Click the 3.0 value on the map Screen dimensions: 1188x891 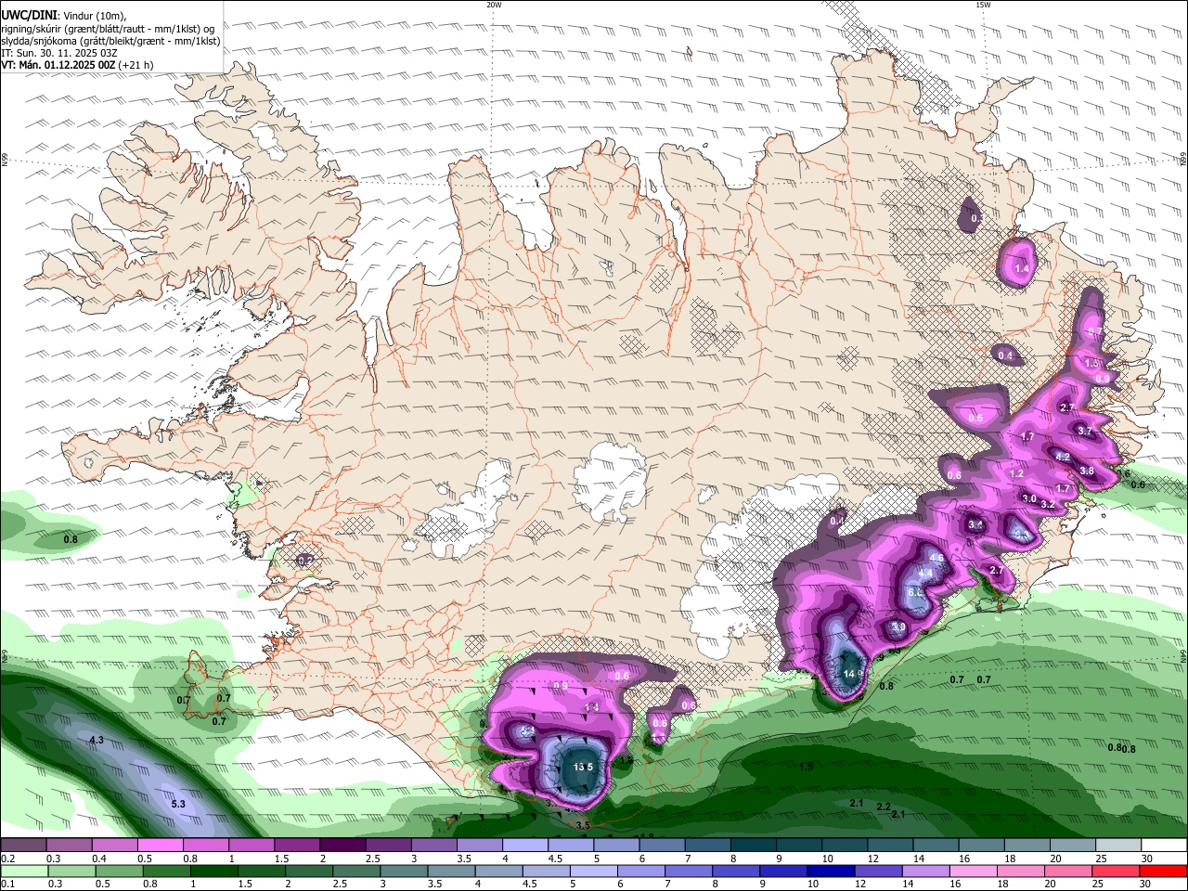click(x=1028, y=498)
